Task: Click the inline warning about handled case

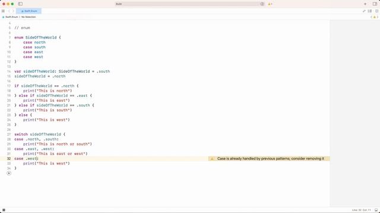Action: pyautogui.click(x=271, y=159)
